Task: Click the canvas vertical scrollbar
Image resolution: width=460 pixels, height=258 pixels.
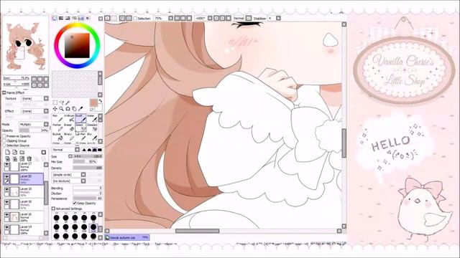Action: [344, 143]
